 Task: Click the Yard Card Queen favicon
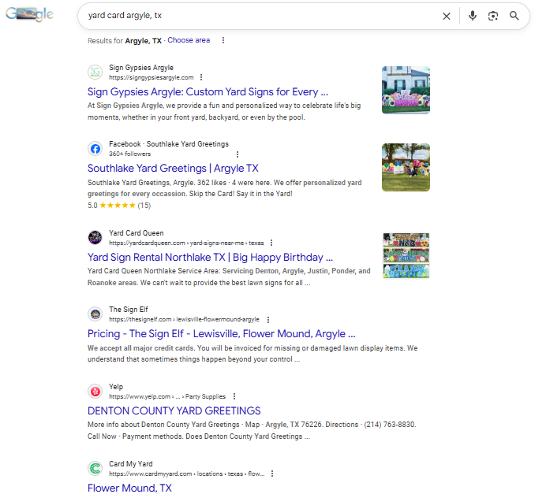pyautogui.click(x=95, y=237)
